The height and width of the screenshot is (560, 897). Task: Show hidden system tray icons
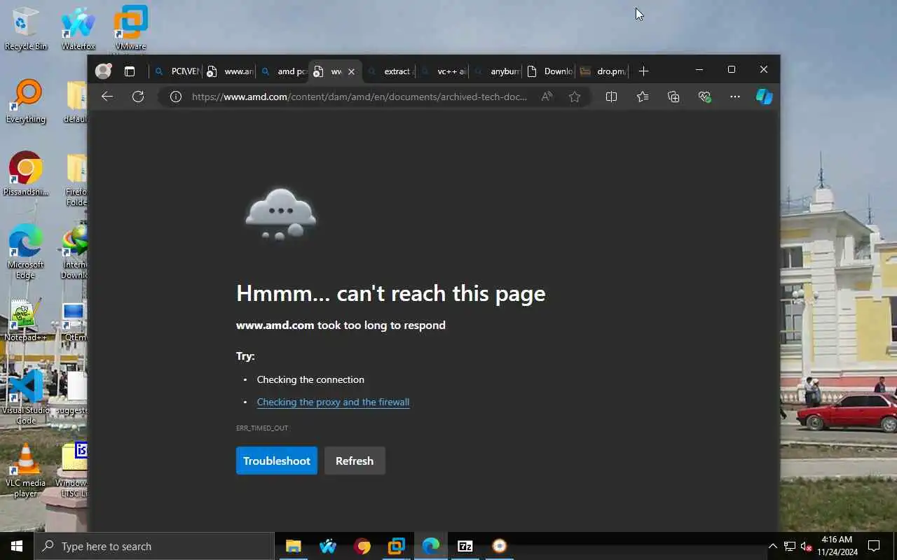pyautogui.click(x=772, y=546)
